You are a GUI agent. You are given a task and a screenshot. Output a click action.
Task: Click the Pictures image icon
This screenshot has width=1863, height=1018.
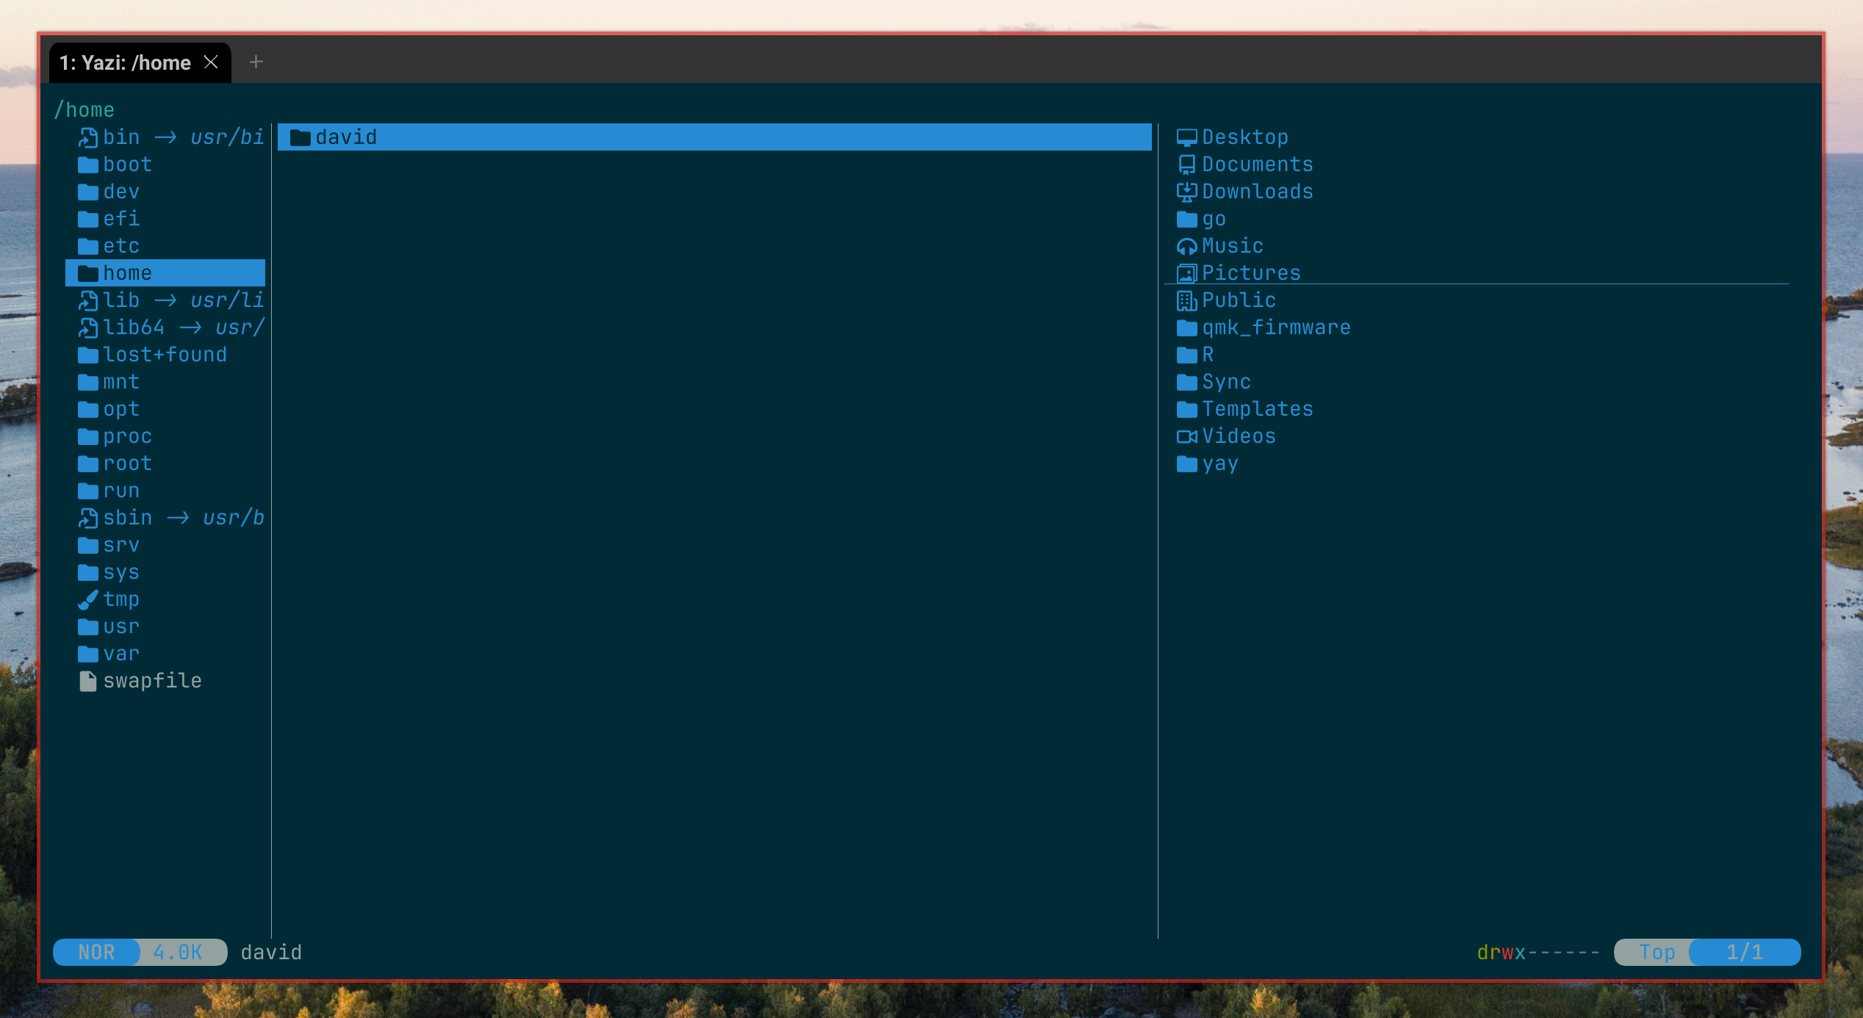pos(1186,273)
